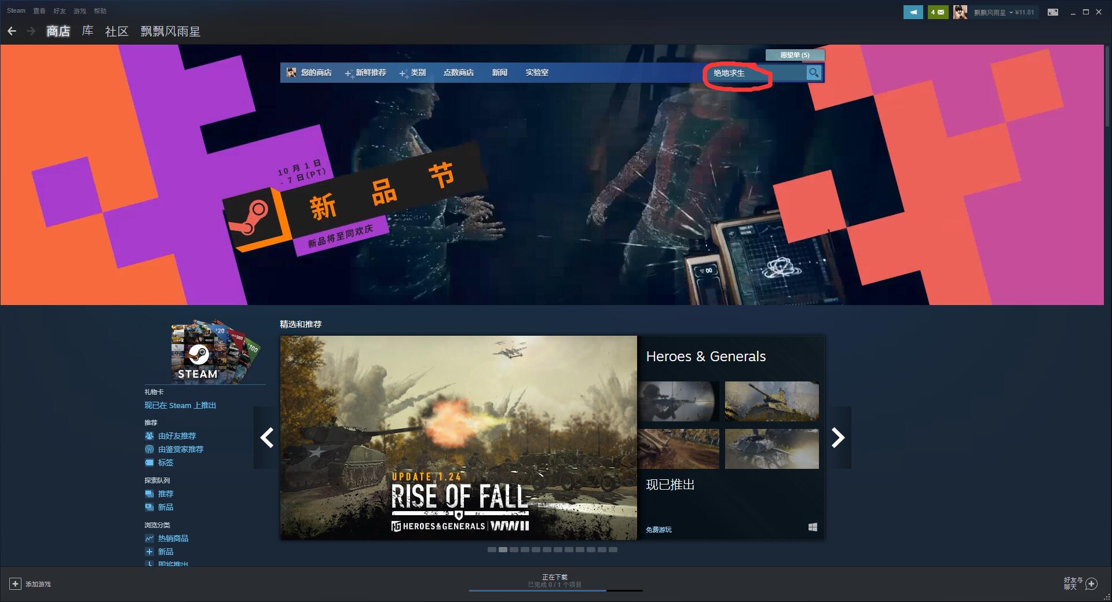Image resolution: width=1112 pixels, height=602 pixels.
Task: Click the wallet balance ¥11.81
Action: pyautogui.click(x=1025, y=12)
